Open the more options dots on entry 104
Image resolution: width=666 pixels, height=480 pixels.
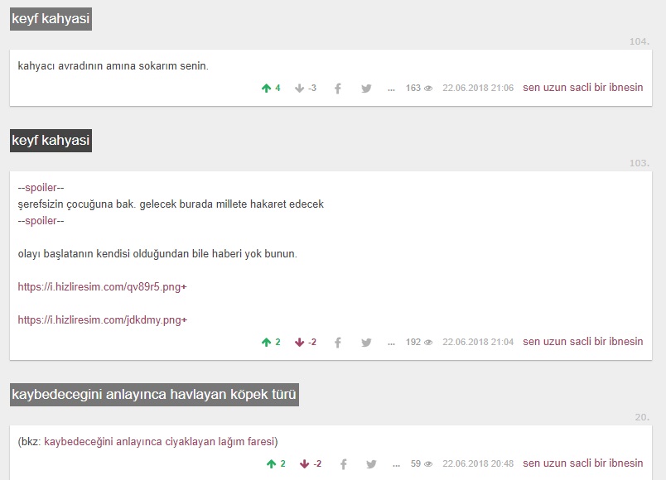[x=391, y=88]
